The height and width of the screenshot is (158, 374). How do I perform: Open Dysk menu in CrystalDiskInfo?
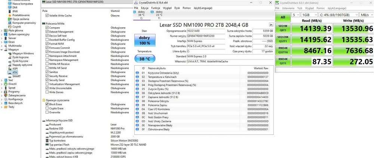point(177,8)
